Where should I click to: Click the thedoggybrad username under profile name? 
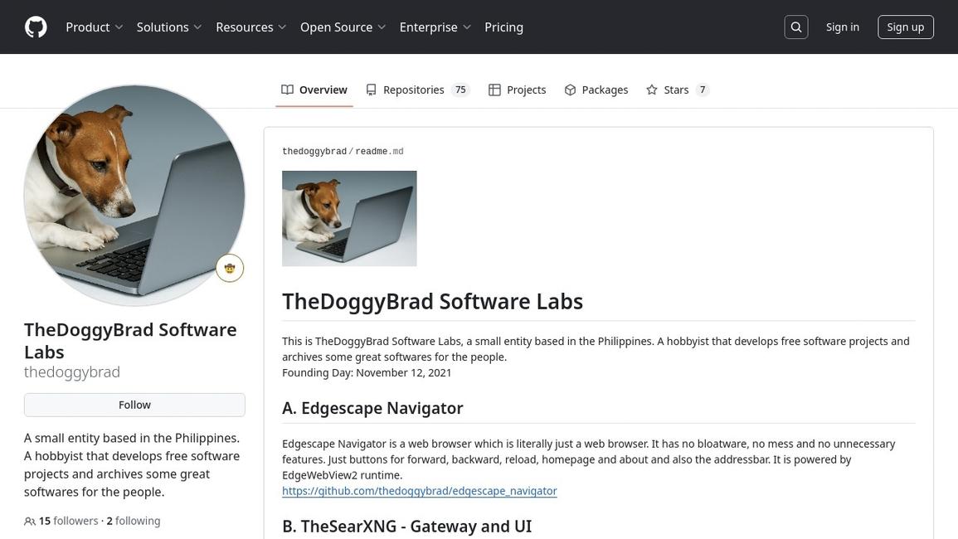tap(72, 372)
